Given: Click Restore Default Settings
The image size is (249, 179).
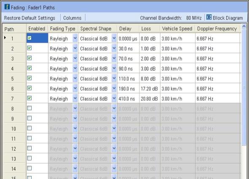Looking at the screenshot, I should 29,18.
